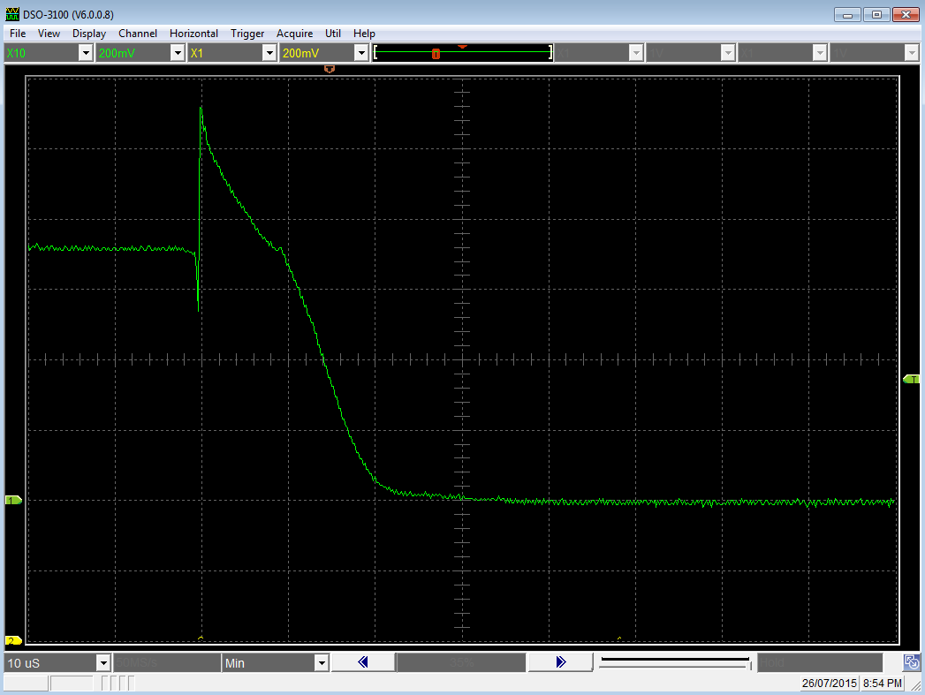Open the Horizontal menu
The height and width of the screenshot is (695, 925).
[193, 34]
